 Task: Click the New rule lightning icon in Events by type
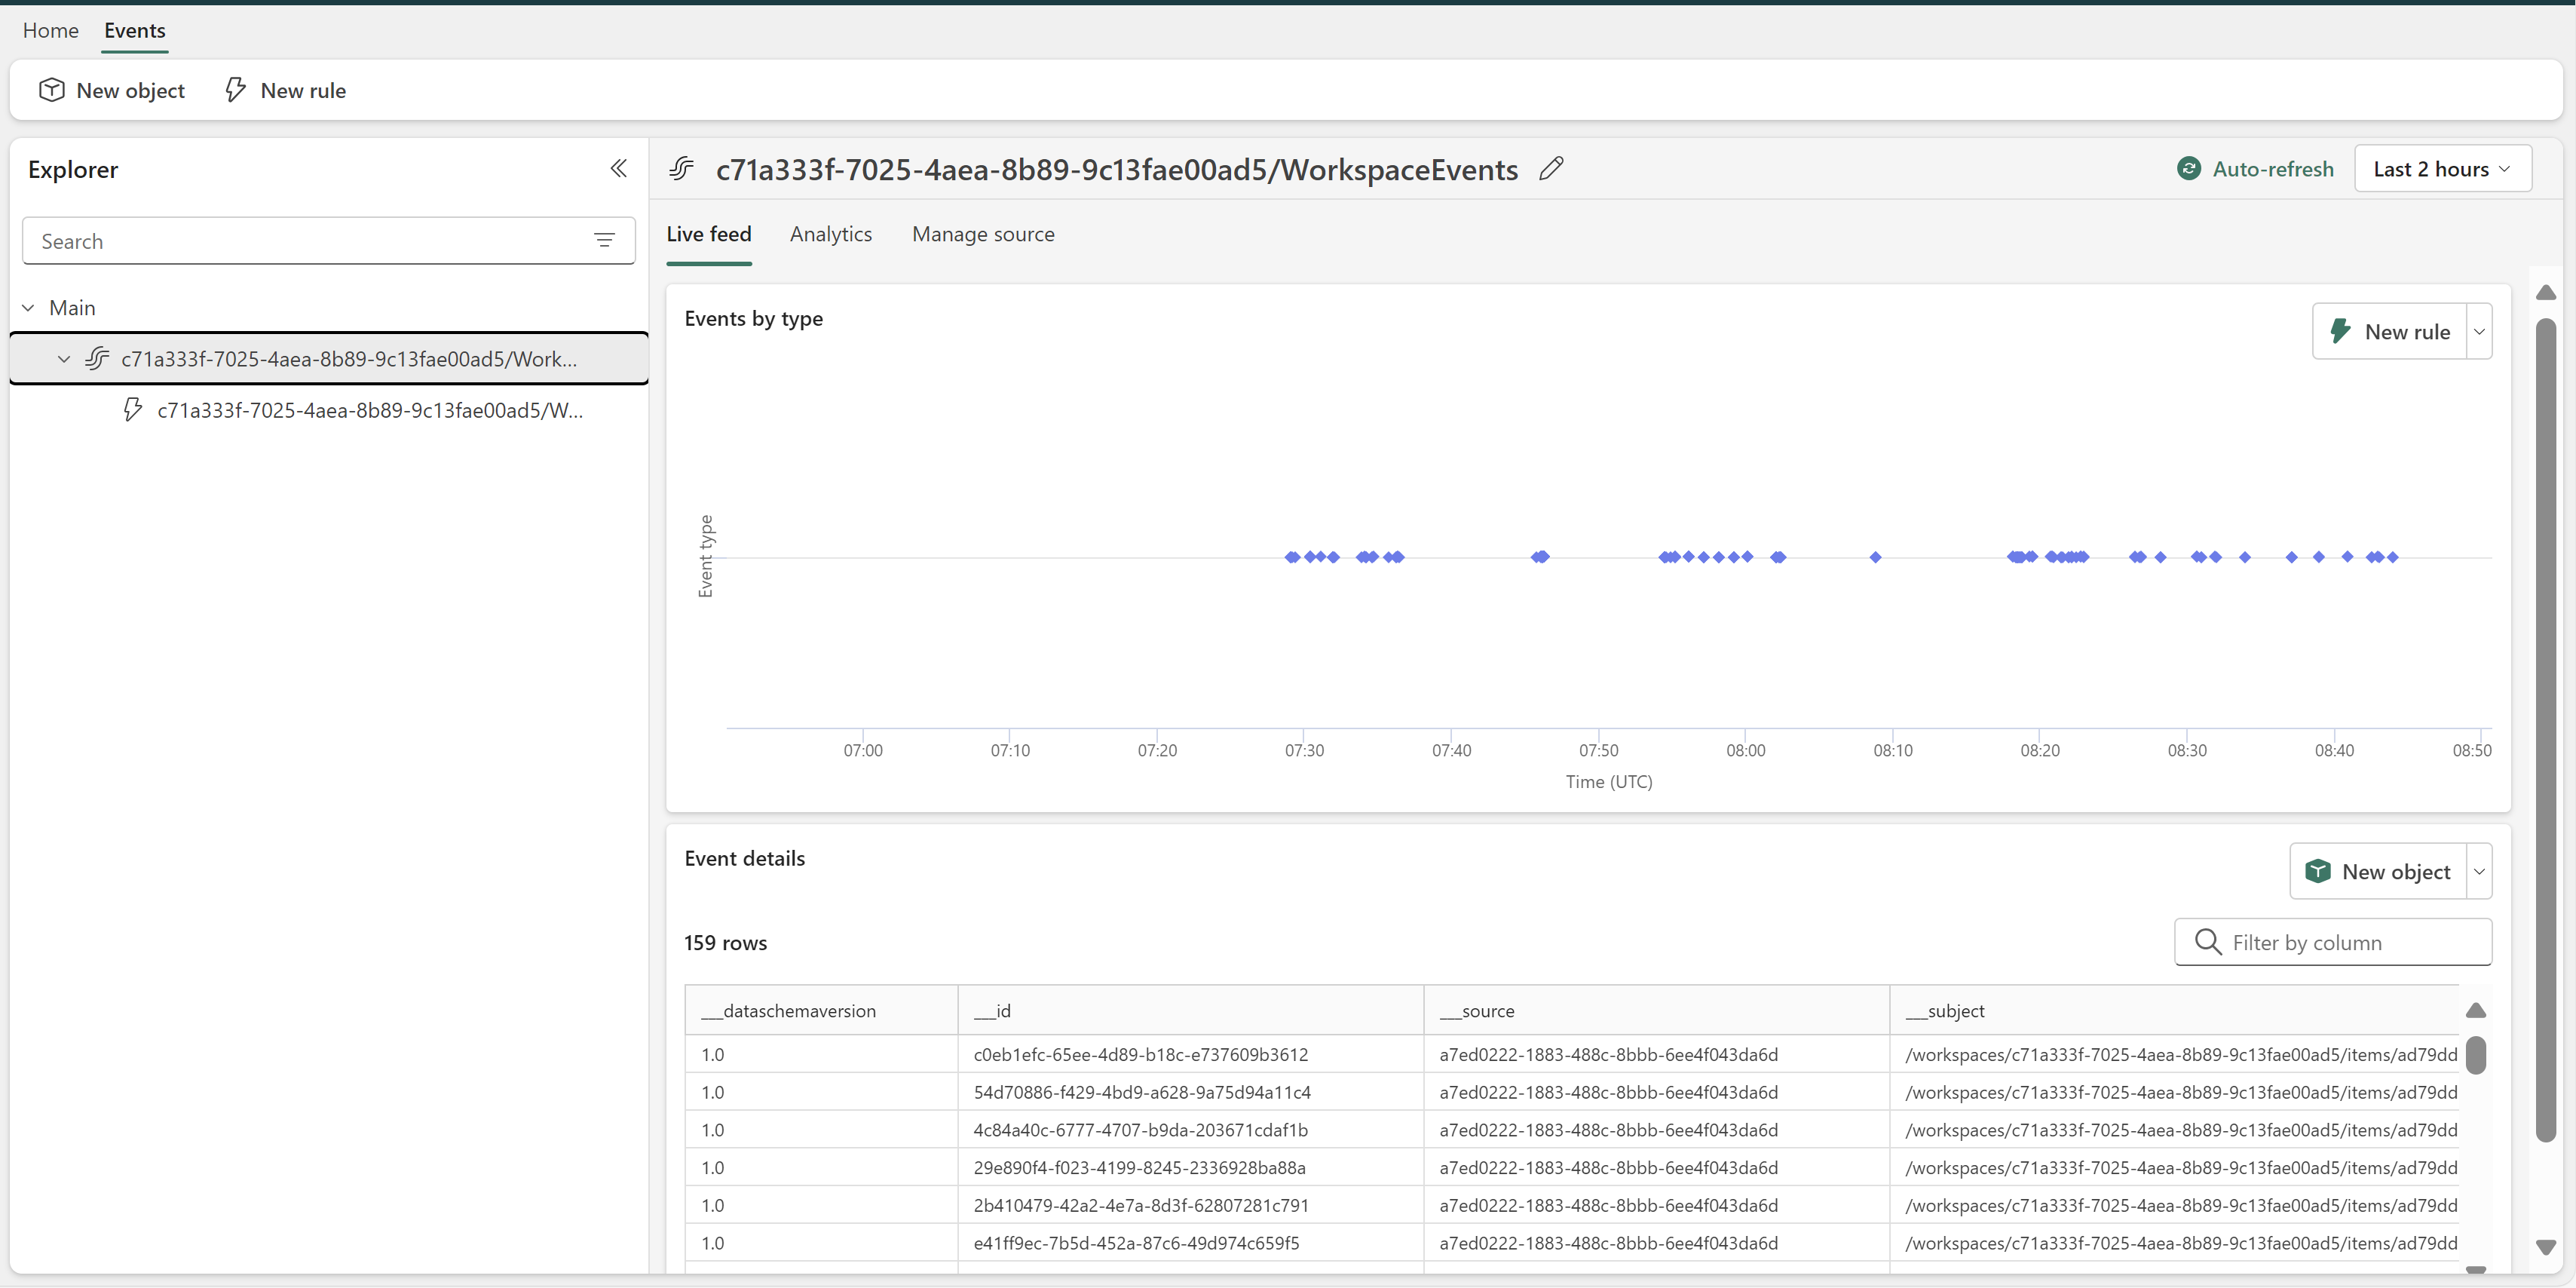click(2341, 331)
